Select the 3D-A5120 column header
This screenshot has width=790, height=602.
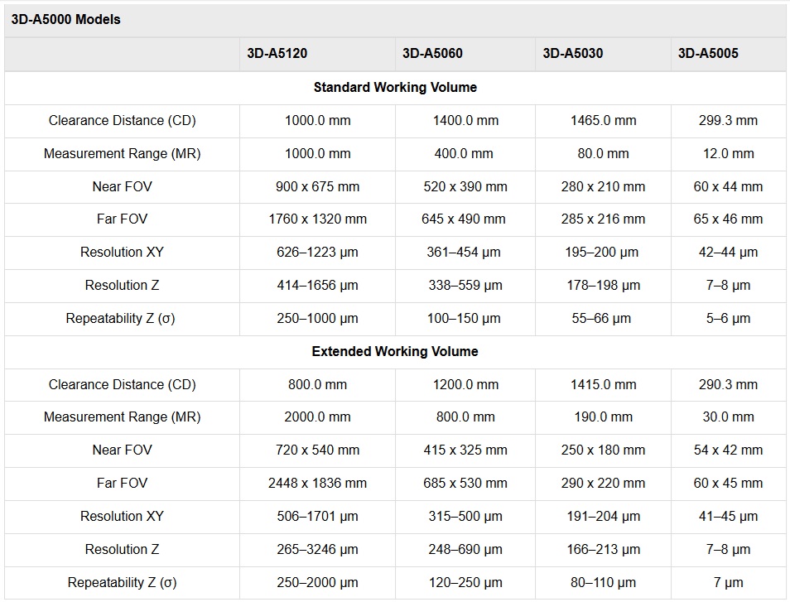(277, 54)
